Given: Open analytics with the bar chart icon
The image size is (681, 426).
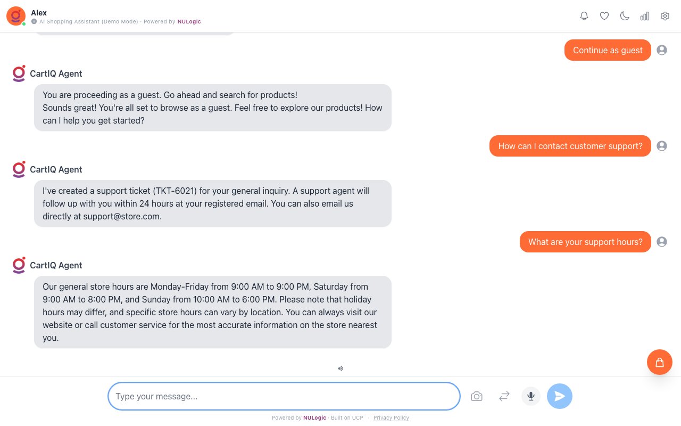Looking at the screenshot, I should tap(645, 16).
